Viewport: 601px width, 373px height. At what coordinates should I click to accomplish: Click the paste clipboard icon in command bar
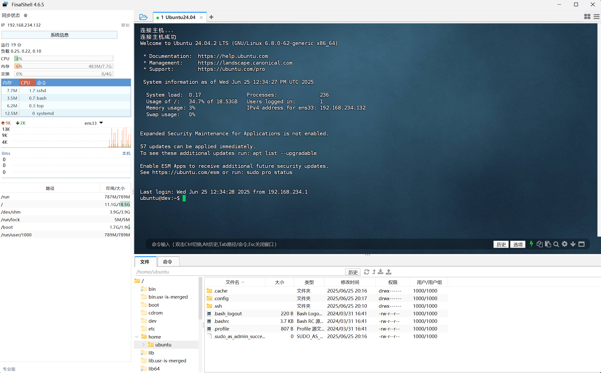click(548, 244)
